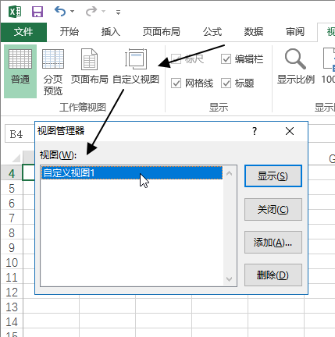This screenshot has width=335, height=337.
Task: Switch to the 插入 ribbon tab
Action: [x=111, y=32]
